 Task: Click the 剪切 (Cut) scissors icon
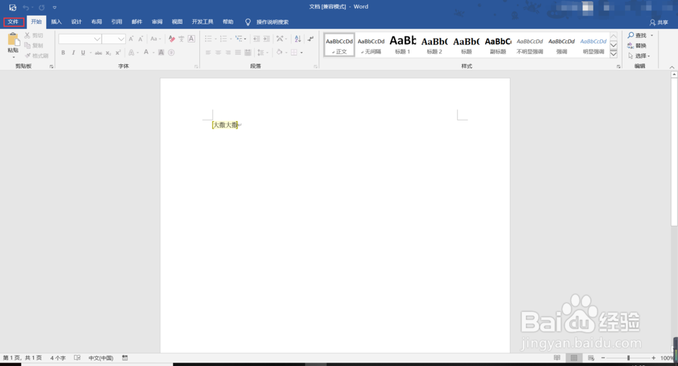[27, 35]
